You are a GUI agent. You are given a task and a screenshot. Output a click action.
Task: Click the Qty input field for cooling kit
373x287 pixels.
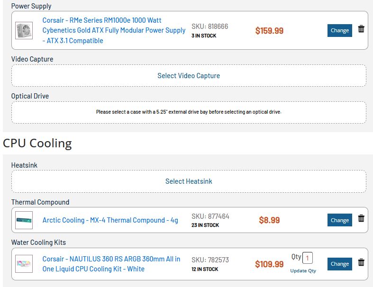(307, 258)
